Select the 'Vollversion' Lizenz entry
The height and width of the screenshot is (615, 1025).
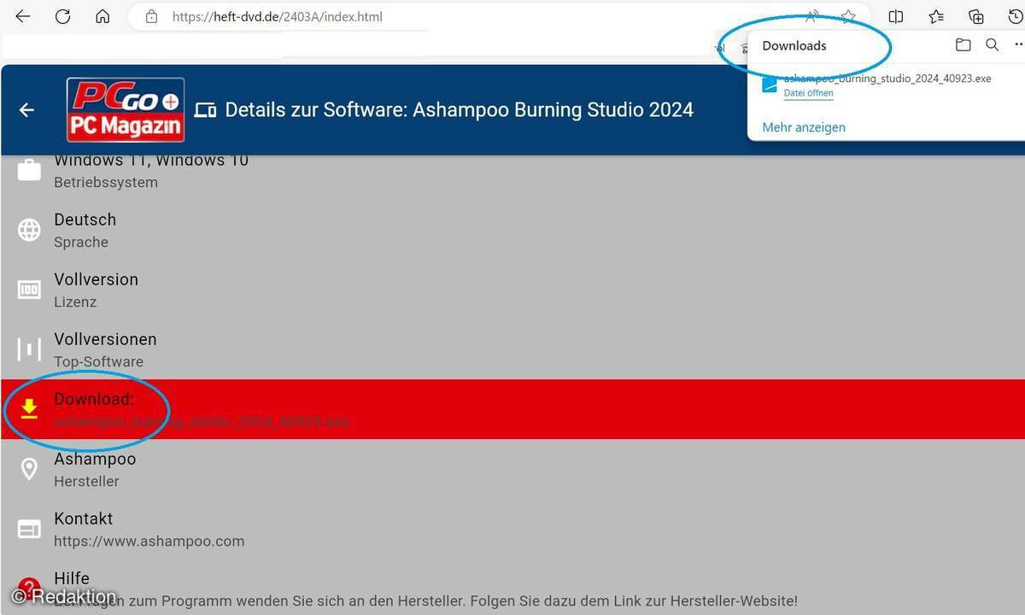click(96, 279)
